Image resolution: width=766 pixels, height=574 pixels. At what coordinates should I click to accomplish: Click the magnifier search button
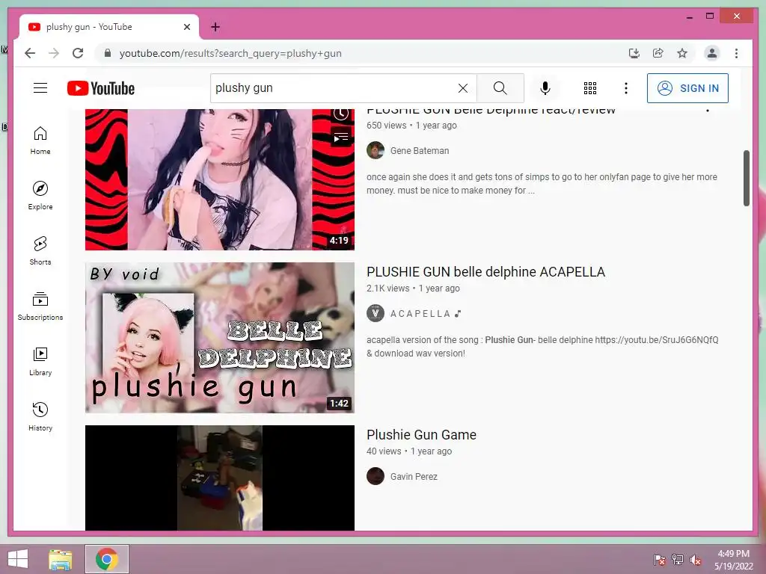[500, 88]
